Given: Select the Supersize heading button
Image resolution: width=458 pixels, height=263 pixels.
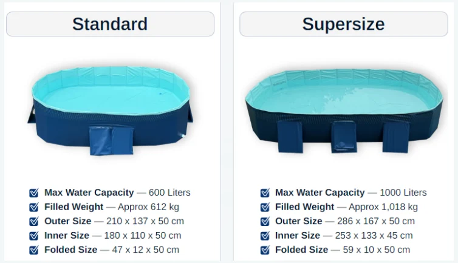Looking at the screenshot, I should [343, 24].
